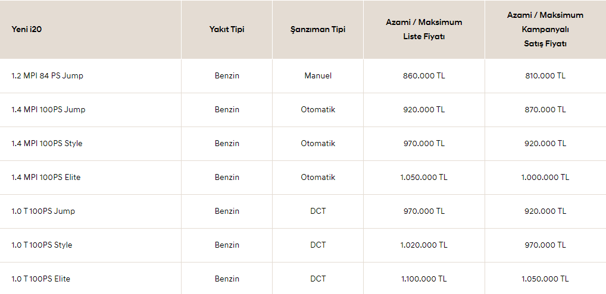Select the Azami / Maksimum Liste Fiyatı header
This screenshot has height=294, width=606.
click(x=424, y=30)
